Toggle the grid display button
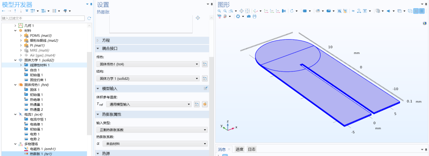Viewport: 429px width, 156px height. [x=421, y=11]
